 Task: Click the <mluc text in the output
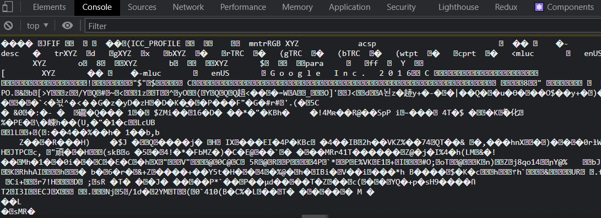click(x=522, y=53)
